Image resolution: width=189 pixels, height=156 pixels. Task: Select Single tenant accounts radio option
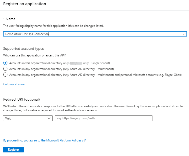pos(5,63)
